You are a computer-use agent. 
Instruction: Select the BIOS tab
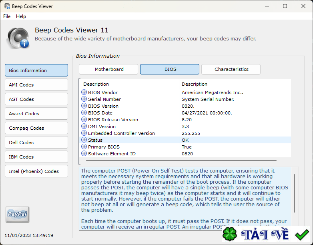click(170, 69)
